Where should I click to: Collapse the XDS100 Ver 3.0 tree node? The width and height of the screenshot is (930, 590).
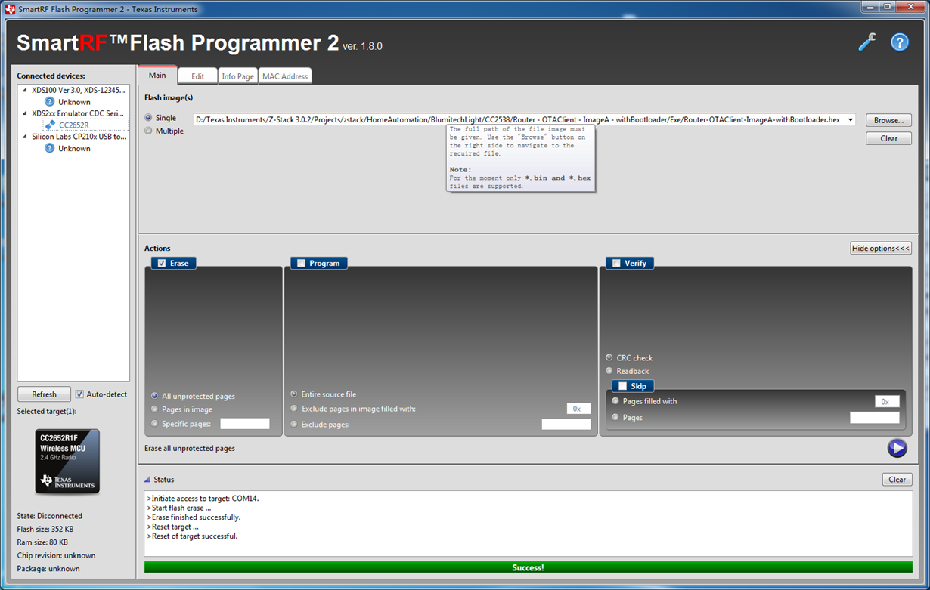[x=24, y=91]
